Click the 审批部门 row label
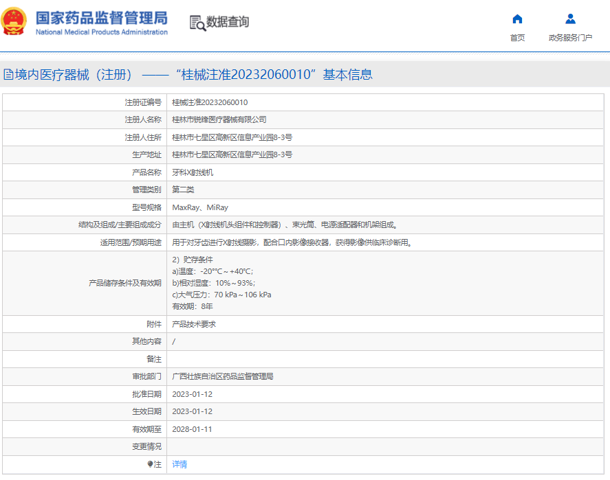The width and height of the screenshot is (610, 480). point(146,376)
